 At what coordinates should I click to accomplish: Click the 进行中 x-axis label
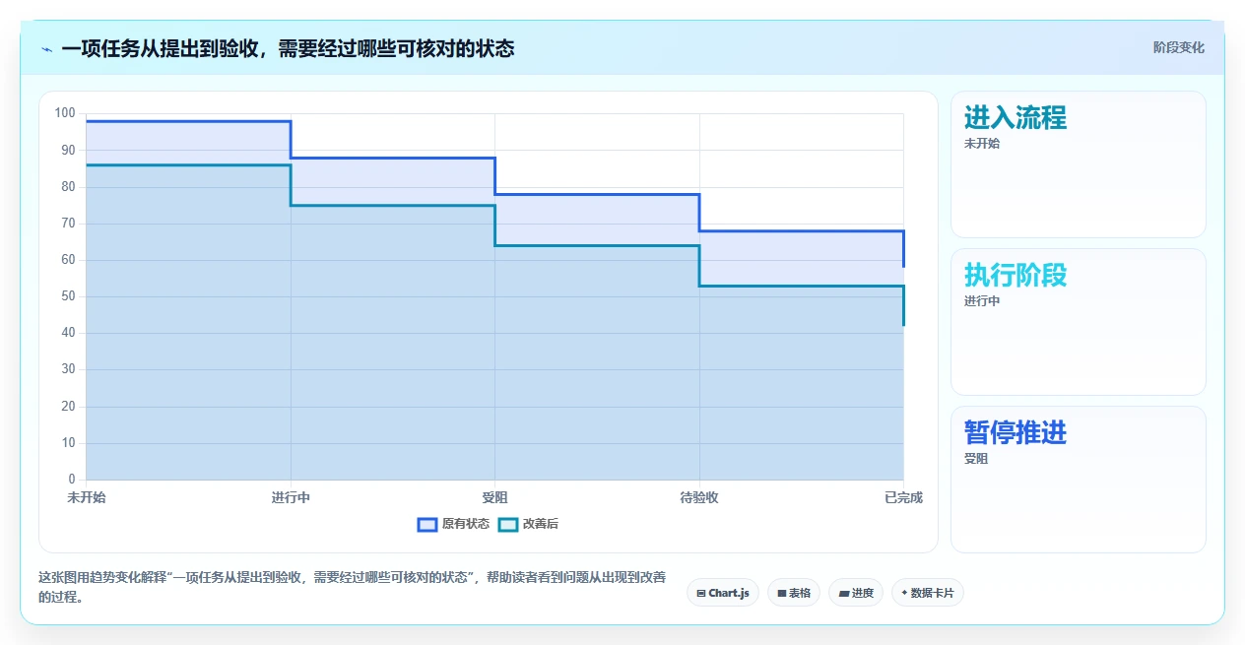pos(291,497)
